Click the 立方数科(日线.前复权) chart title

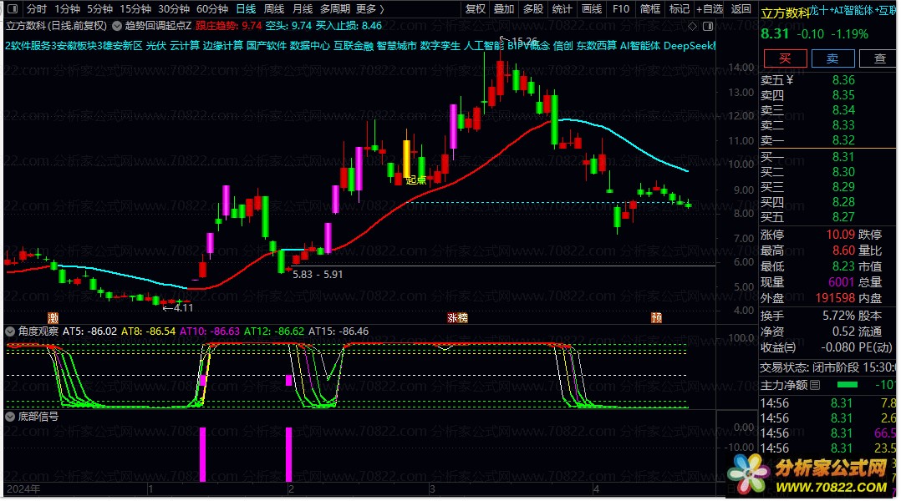[56, 26]
